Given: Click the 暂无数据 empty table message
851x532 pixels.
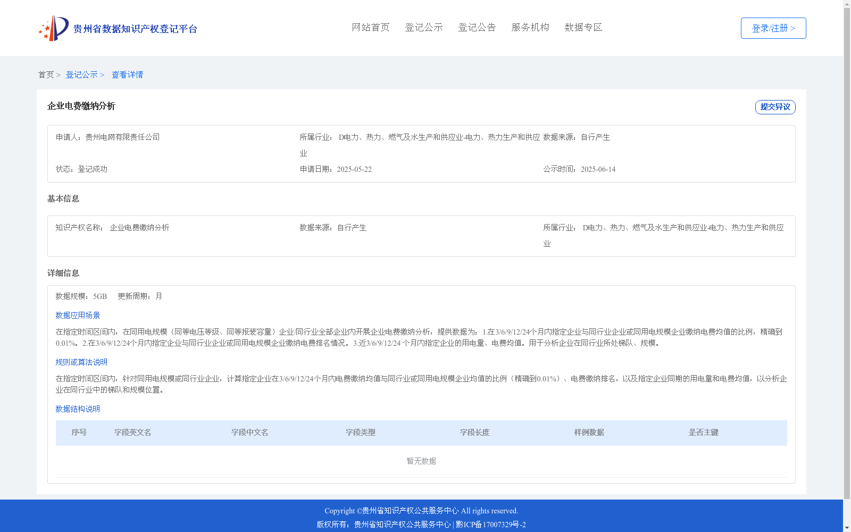Looking at the screenshot, I should (421, 461).
